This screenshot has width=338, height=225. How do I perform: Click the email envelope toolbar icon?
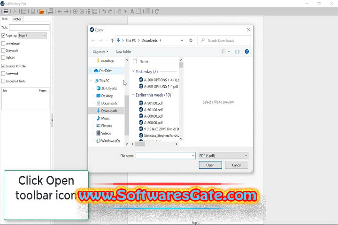point(24,11)
